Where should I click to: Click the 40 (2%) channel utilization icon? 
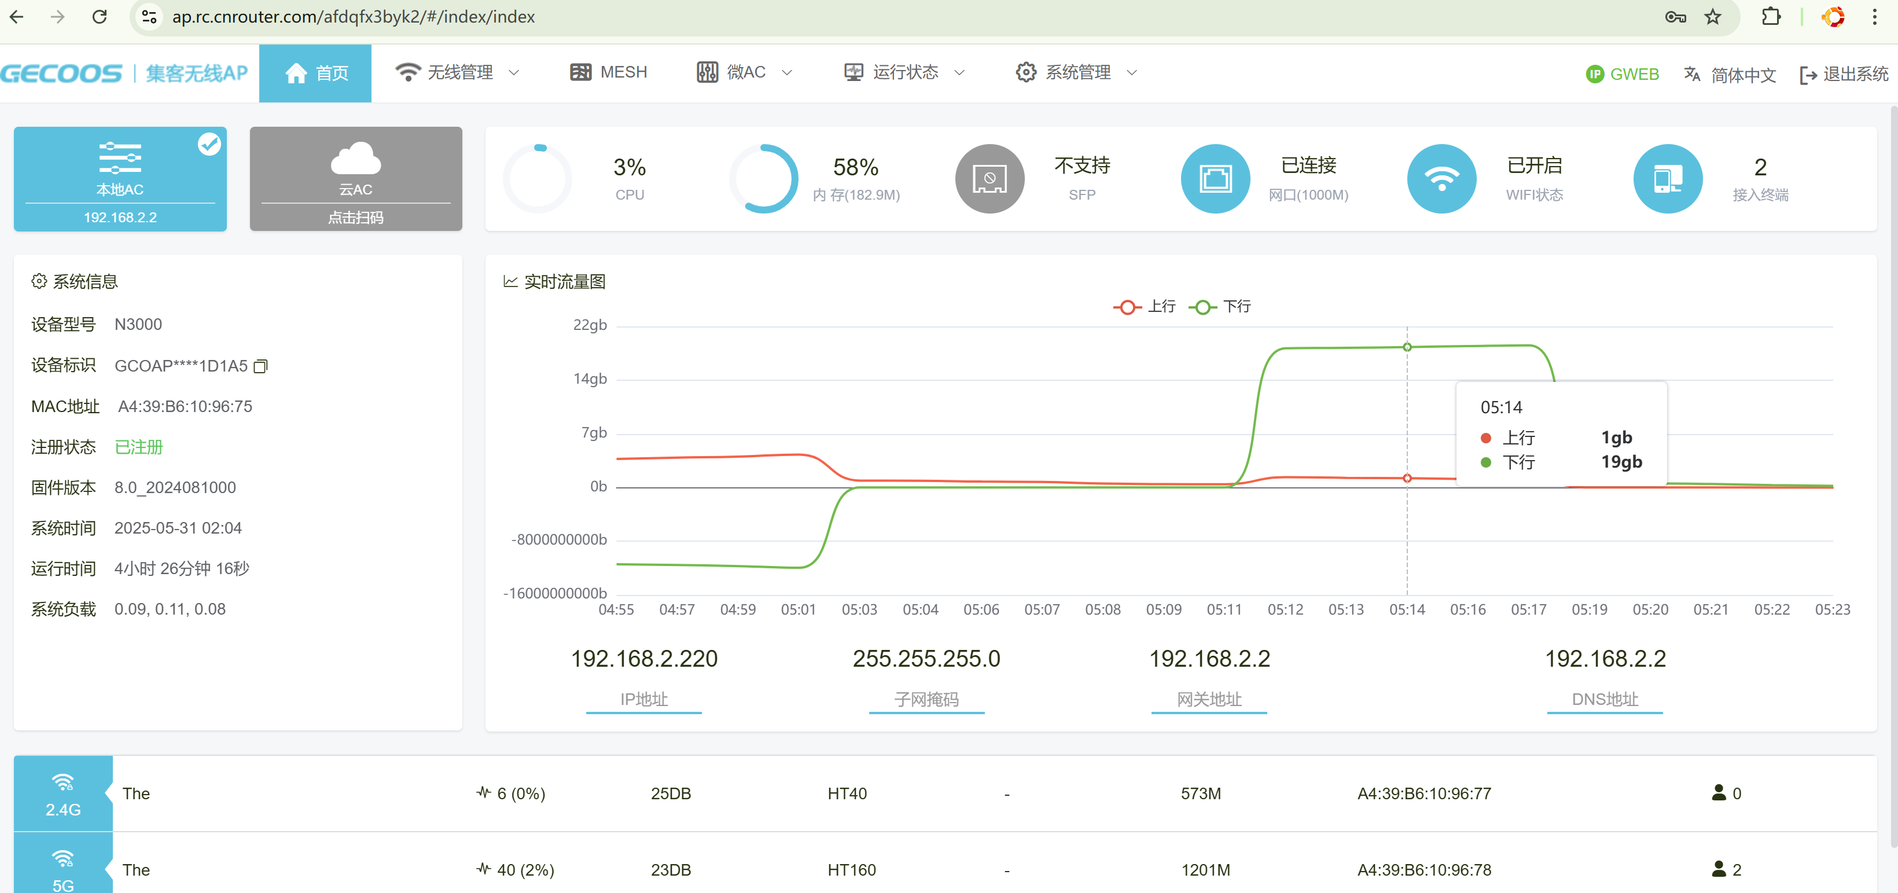tap(483, 869)
